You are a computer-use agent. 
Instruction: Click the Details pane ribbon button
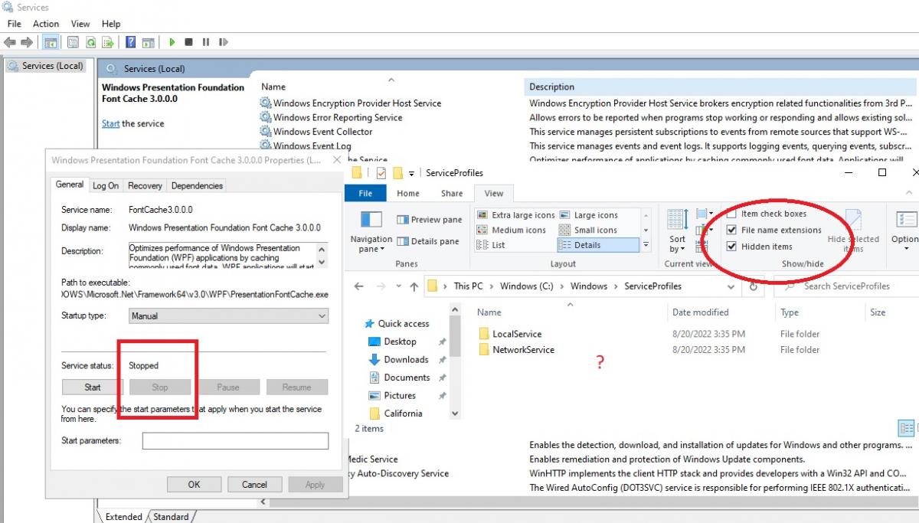pos(428,240)
